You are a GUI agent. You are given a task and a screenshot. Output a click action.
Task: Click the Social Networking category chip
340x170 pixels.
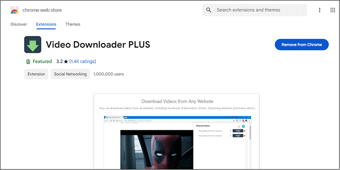[x=70, y=74]
